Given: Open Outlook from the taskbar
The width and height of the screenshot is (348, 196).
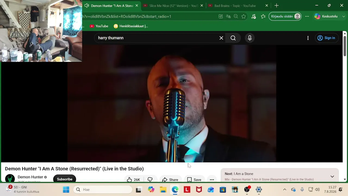Looking at the screenshot, I should (211, 189).
